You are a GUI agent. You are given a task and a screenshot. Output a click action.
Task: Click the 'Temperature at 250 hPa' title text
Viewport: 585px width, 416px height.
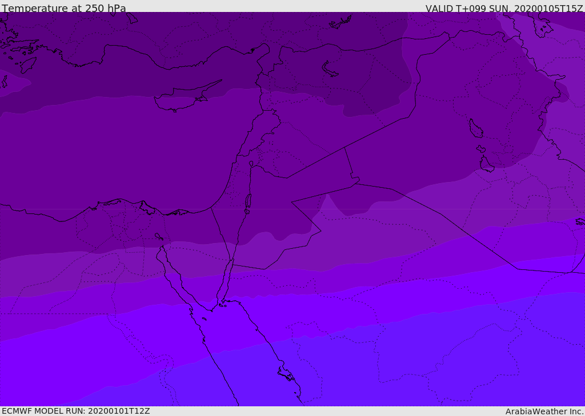click(x=64, y=8)
